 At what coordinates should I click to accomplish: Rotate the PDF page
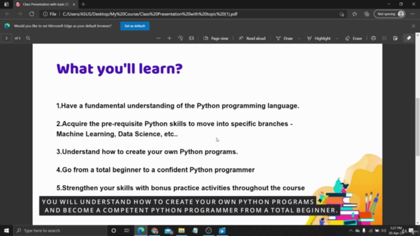[x=180, y=38]
